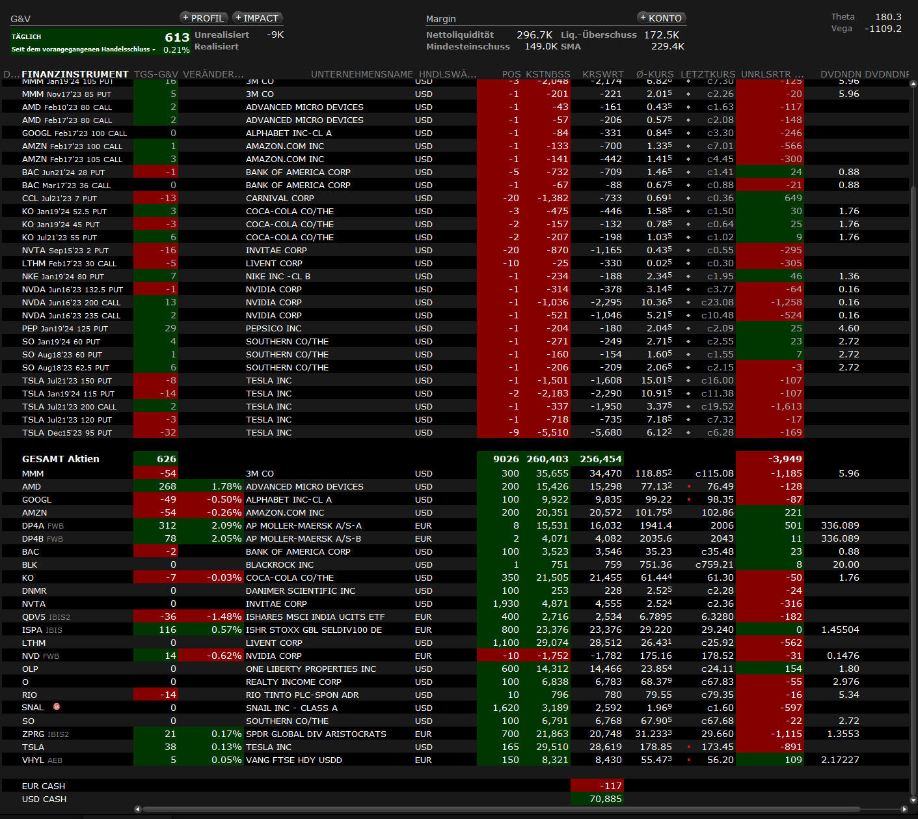This screenshot has height=819, width=918.
Task: Click the horizontal scrollbar right arrow
Action: (904, 809)
